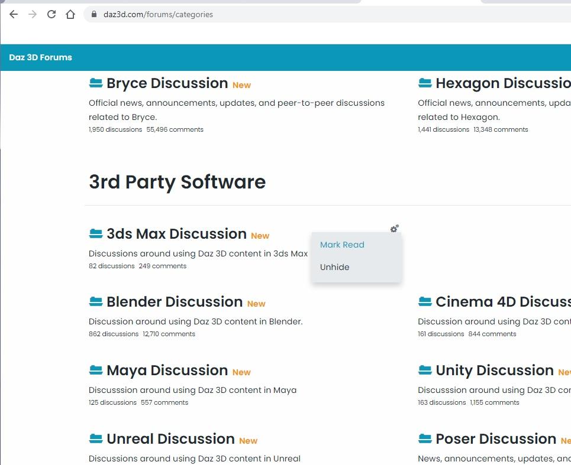Click '13,348 comments' under Hexagon
Image resolution: width=571 pixels, height=465 pixels.
(x=501, y=129)
